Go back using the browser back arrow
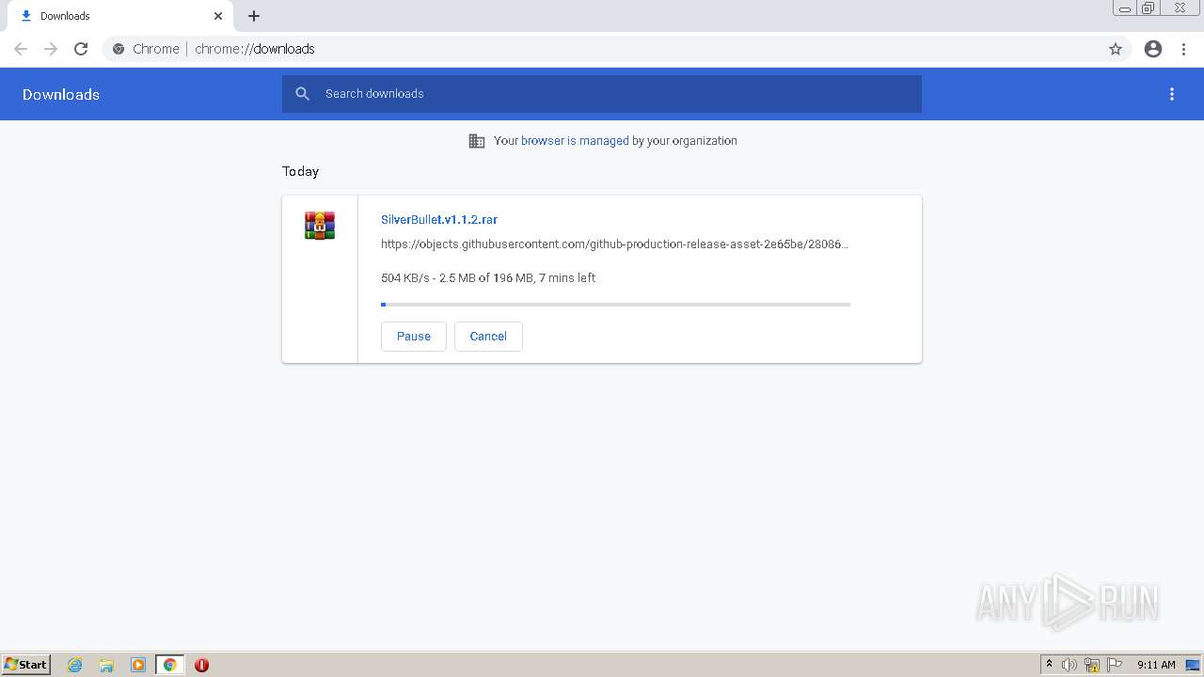 21,49
